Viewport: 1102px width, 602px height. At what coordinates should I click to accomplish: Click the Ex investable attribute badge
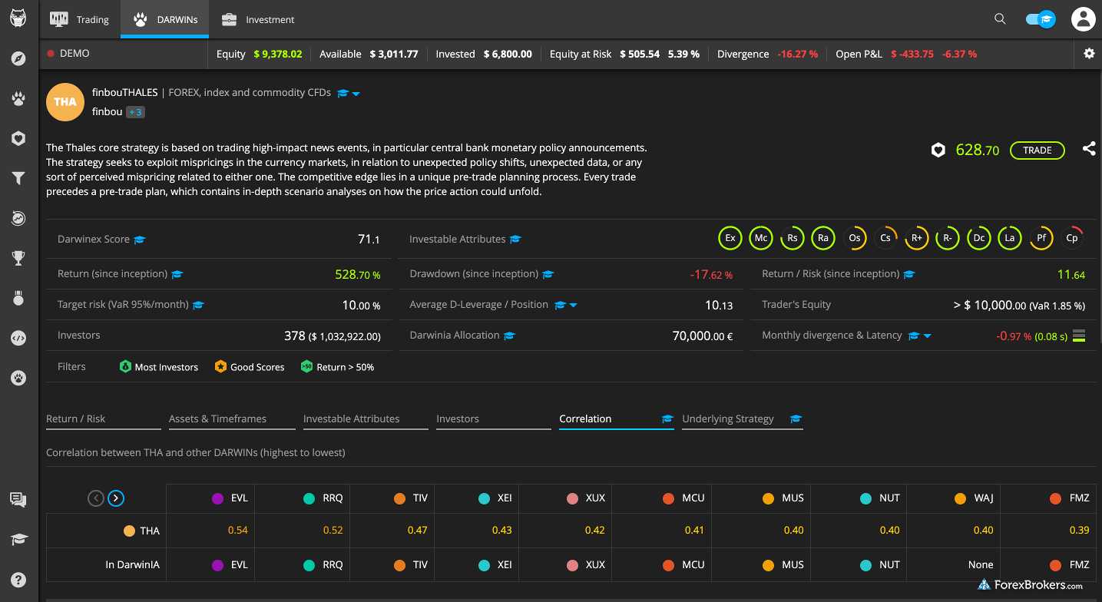pos(730,238)
